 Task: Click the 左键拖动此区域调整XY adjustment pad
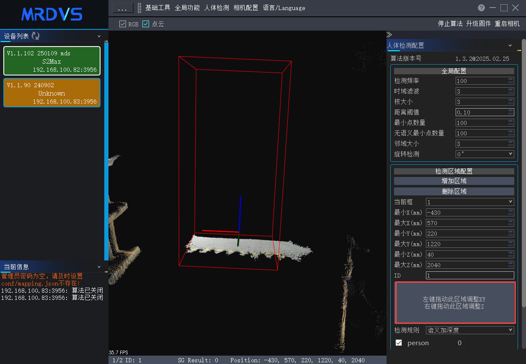[x=455, y=303]
